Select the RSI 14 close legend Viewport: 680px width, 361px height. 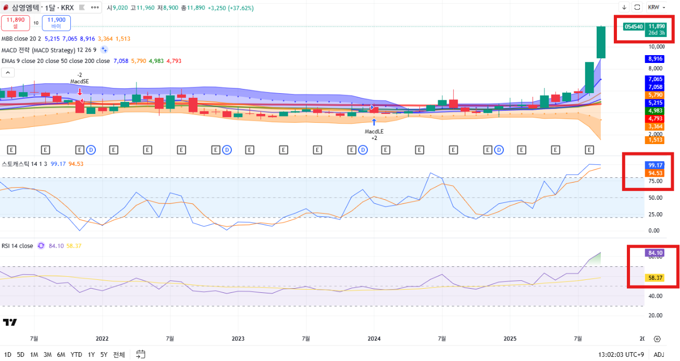[17, 246]
